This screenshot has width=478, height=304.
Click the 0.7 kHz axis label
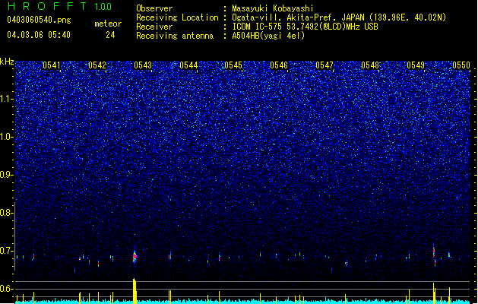click(x=6, y=251)
